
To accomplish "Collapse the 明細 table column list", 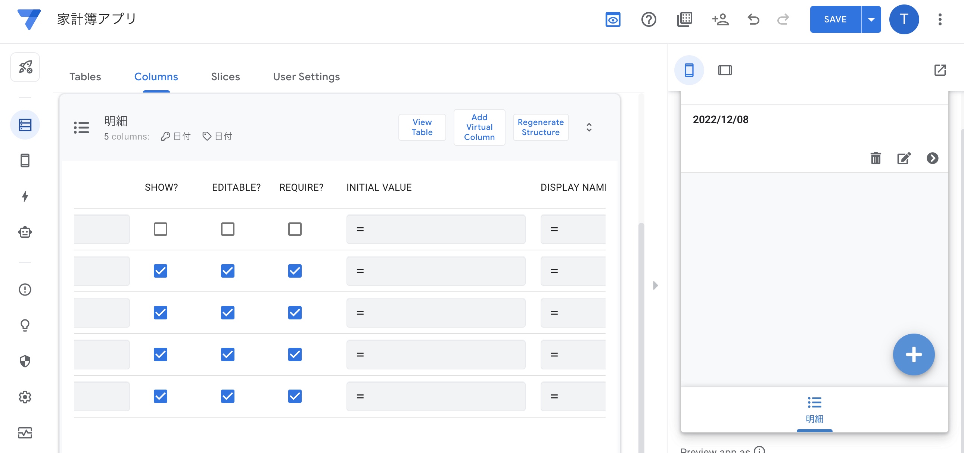I will pos(589,127).
